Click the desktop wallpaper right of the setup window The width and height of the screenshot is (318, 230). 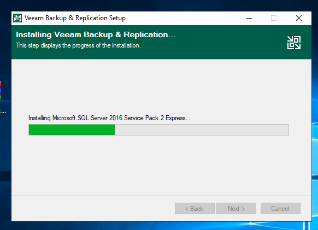(x=315, y=102)
